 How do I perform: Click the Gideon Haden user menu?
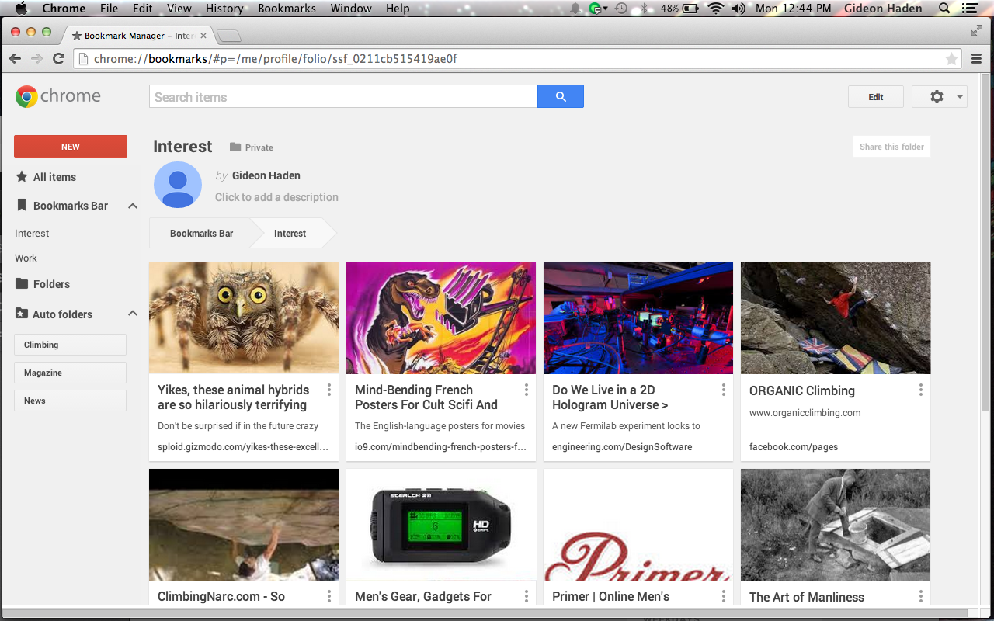point(883,9)
